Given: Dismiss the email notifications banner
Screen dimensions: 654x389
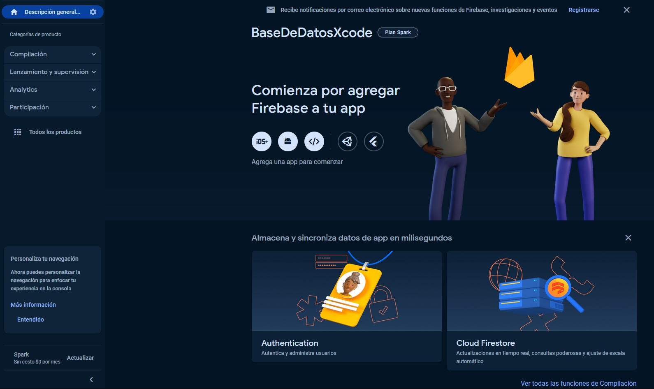Looking at the screenshot, I should 626,10.
